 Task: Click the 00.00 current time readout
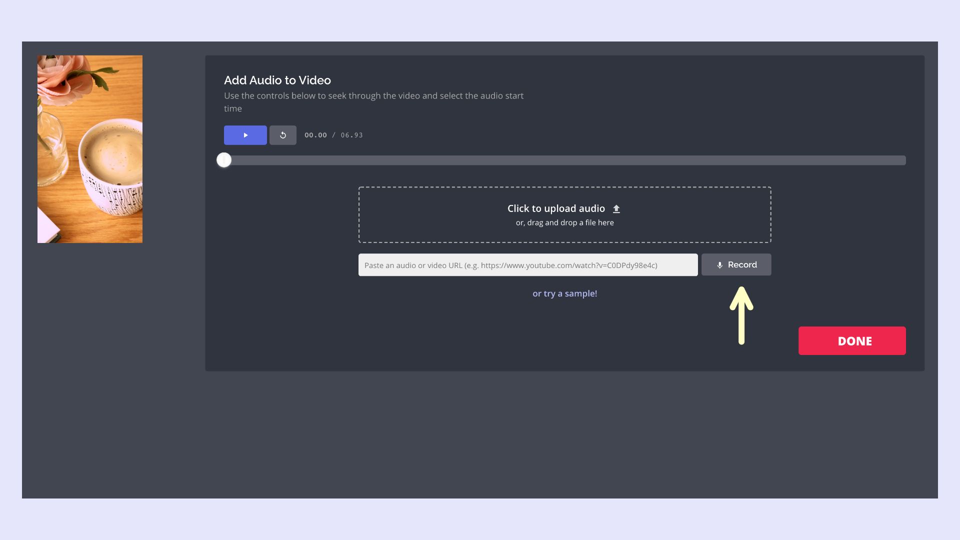click(315, 135)
